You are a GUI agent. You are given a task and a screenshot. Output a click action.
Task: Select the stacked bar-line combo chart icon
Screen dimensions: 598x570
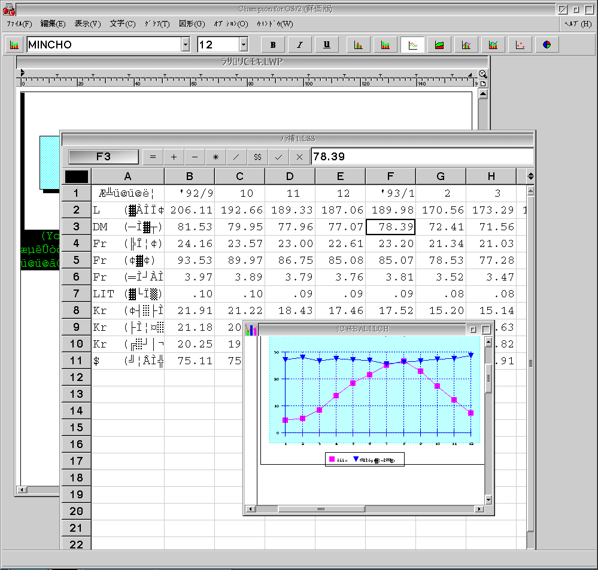pos(493,45)
